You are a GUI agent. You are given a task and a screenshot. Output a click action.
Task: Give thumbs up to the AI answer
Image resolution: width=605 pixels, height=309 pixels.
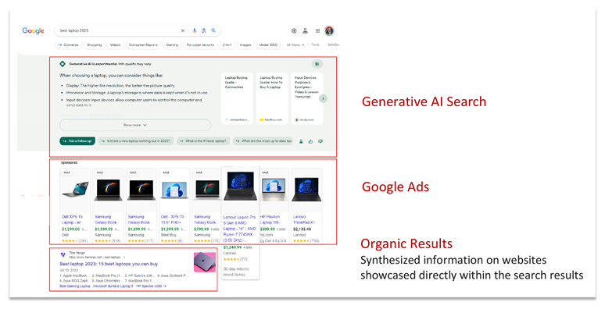pyautogui.click(x=310, y=141)
